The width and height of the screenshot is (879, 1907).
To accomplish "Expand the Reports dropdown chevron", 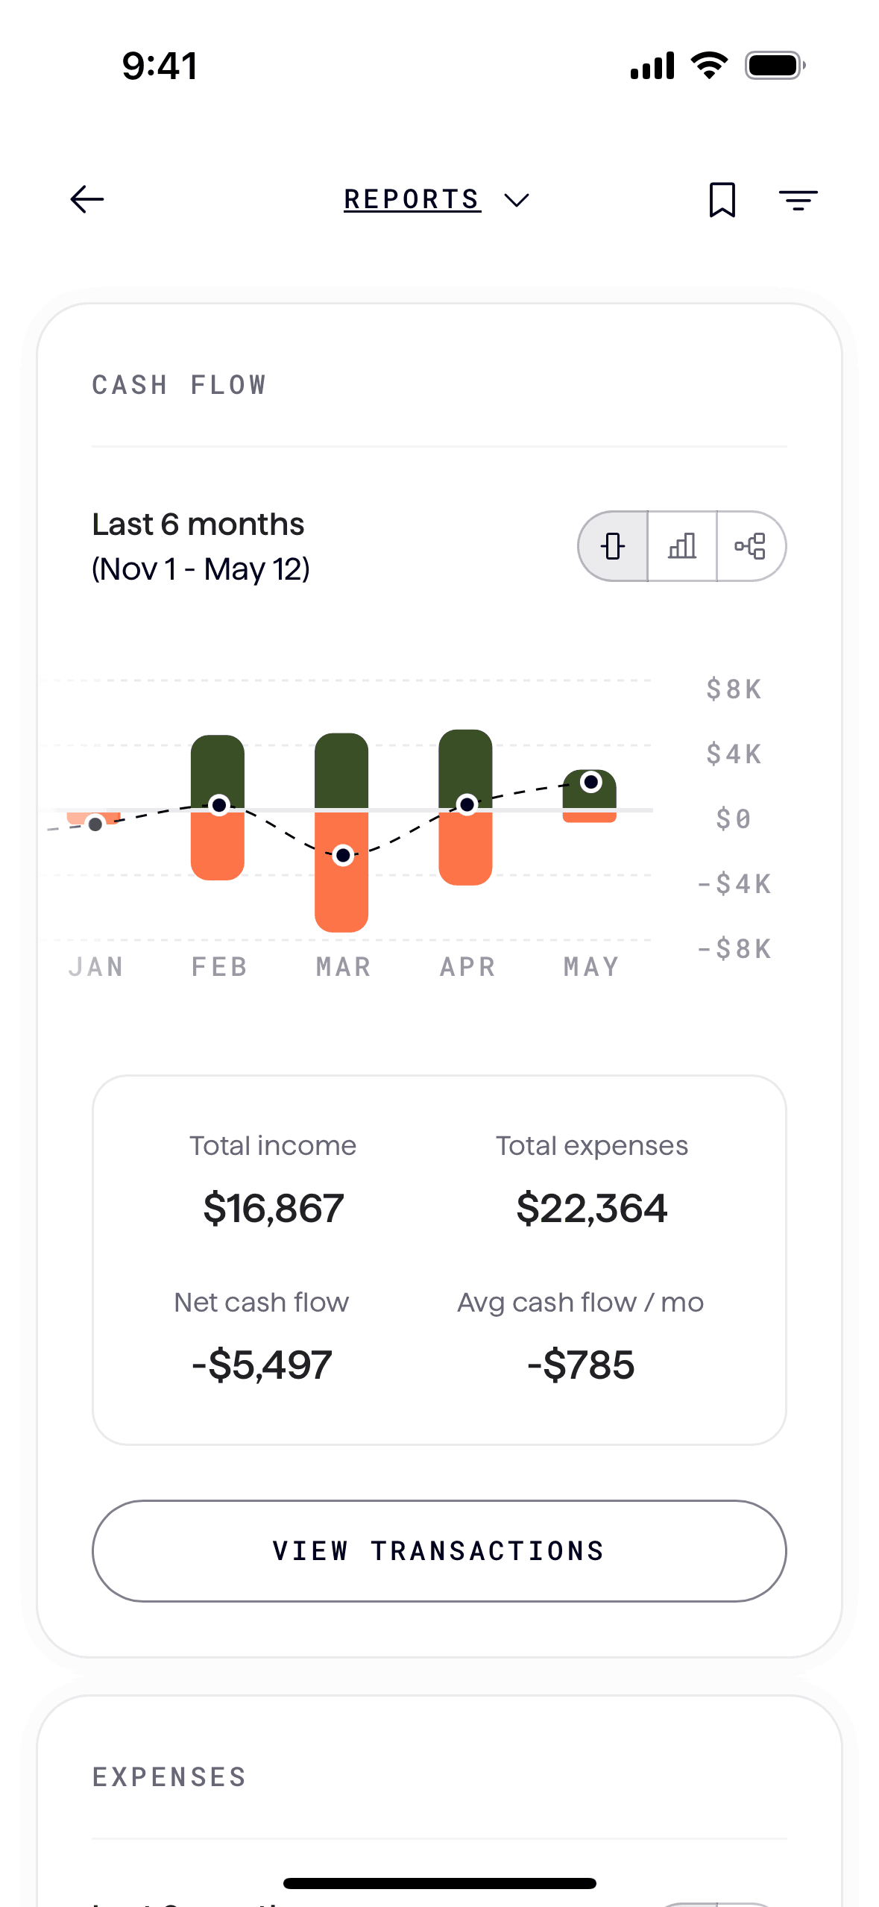I will [517, 200].
